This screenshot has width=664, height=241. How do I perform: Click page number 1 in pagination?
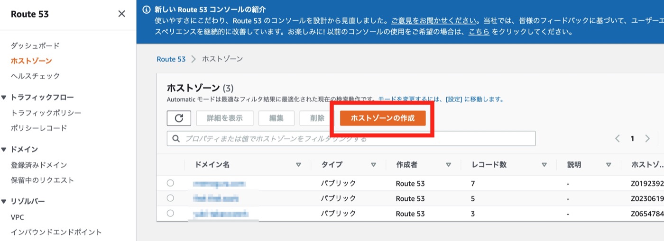click(x=632, y=139)
